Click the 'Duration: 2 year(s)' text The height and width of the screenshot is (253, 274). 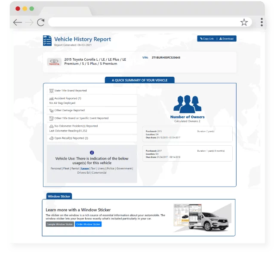pyautogui.click(x=206, y=131)
